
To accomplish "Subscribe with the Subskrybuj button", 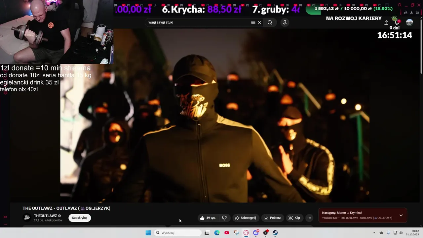I will (80, 218).
